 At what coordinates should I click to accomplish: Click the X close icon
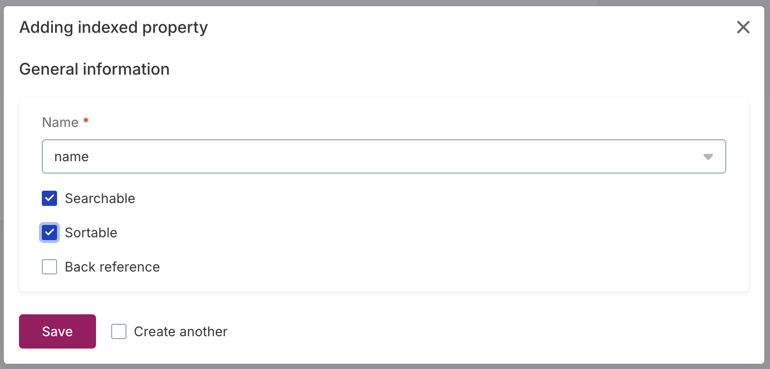tap(743, 27)
